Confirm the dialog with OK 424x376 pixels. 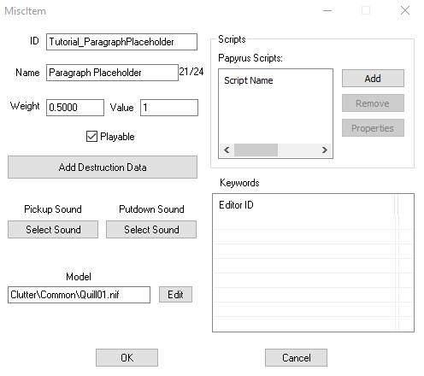(127, 357)
